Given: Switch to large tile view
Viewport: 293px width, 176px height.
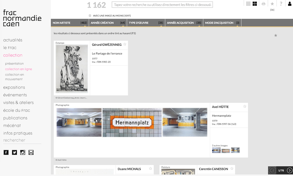Looking at the screenshot, I should (x=255, y=4).
